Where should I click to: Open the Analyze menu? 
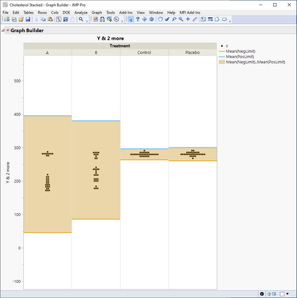(81, 13)
